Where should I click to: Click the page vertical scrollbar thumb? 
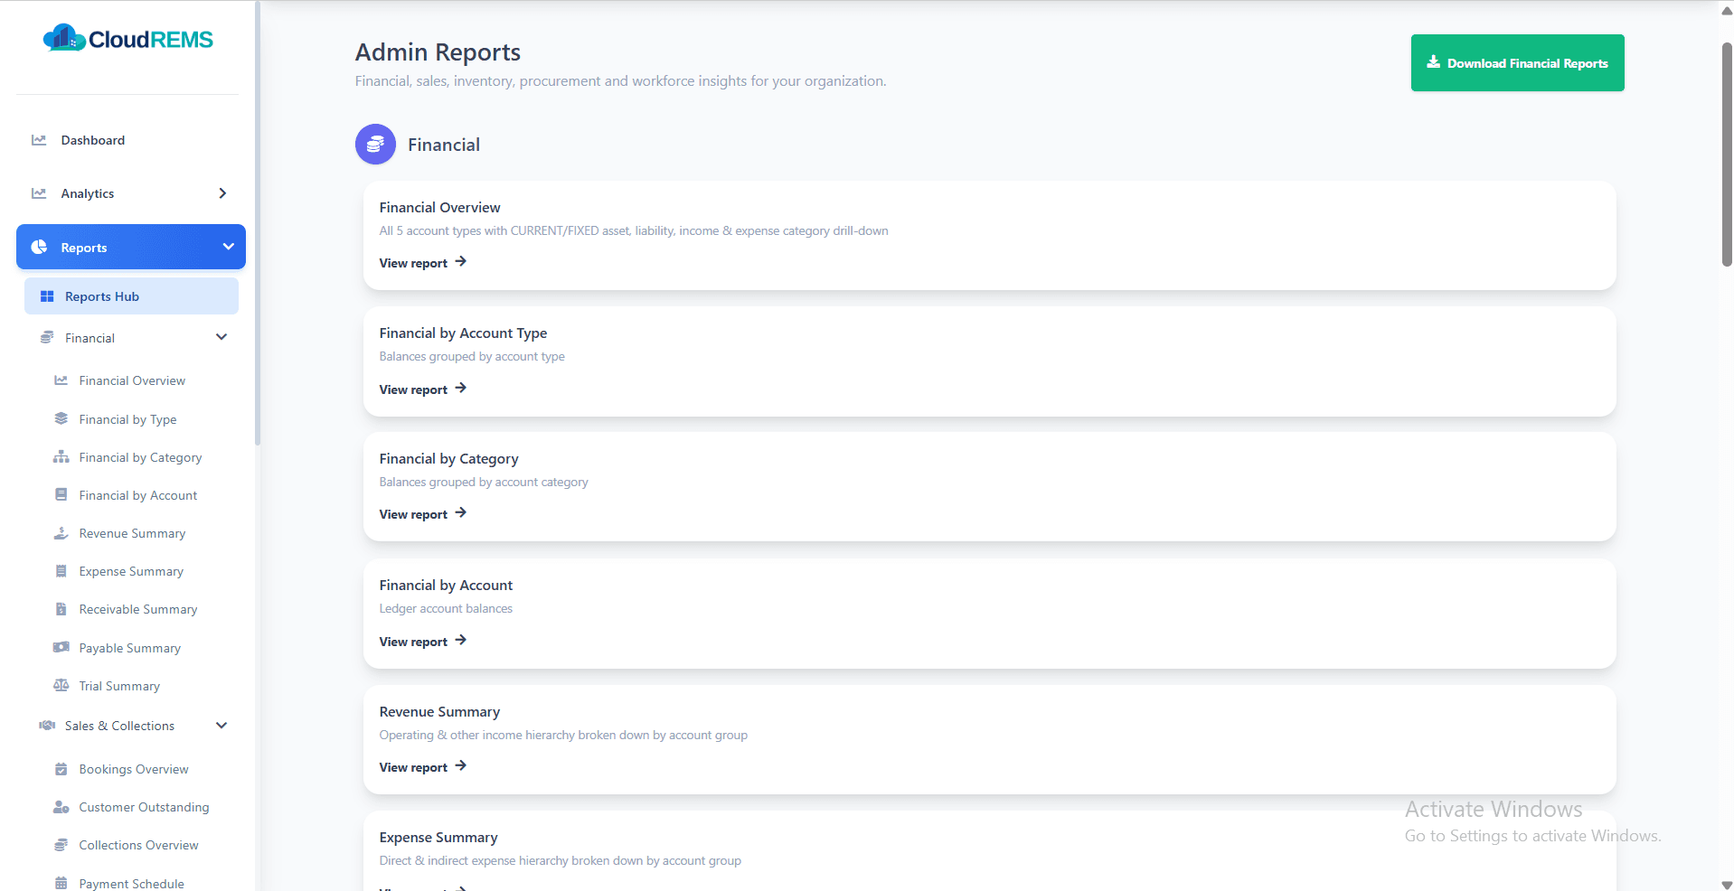pyautogui.click(x=1727, y=154)
